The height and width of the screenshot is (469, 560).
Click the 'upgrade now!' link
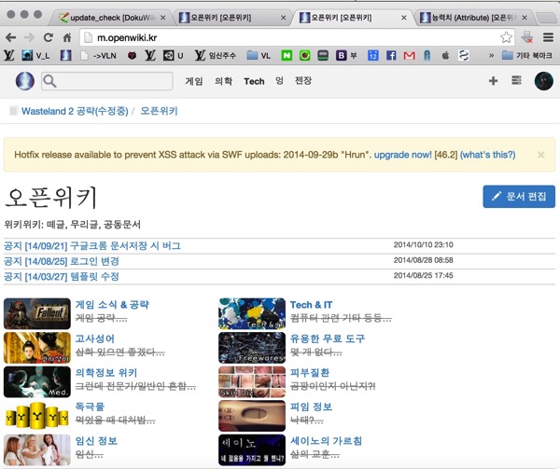402,155
